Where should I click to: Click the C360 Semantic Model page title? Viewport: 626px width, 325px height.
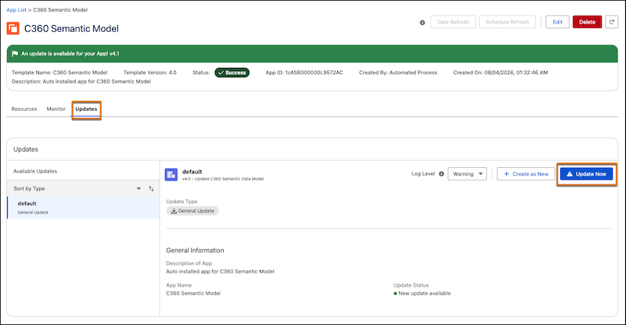coord(71,29)
